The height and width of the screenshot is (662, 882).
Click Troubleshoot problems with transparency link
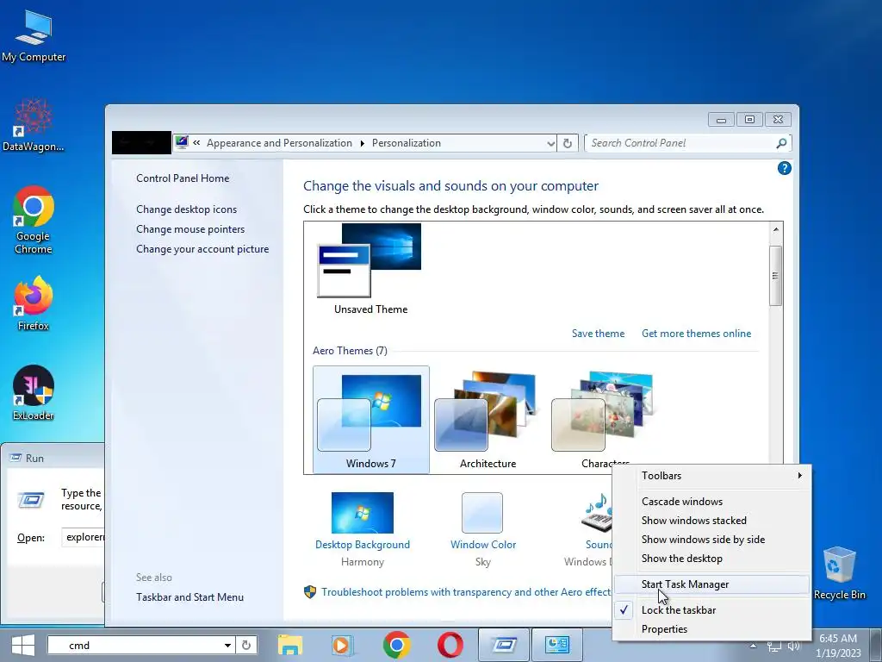(466, 592)
